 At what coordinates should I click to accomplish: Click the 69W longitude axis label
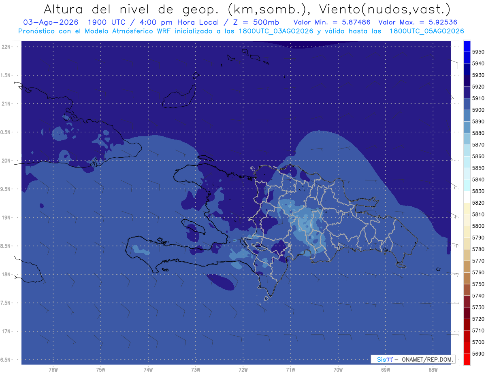point(386,369)
